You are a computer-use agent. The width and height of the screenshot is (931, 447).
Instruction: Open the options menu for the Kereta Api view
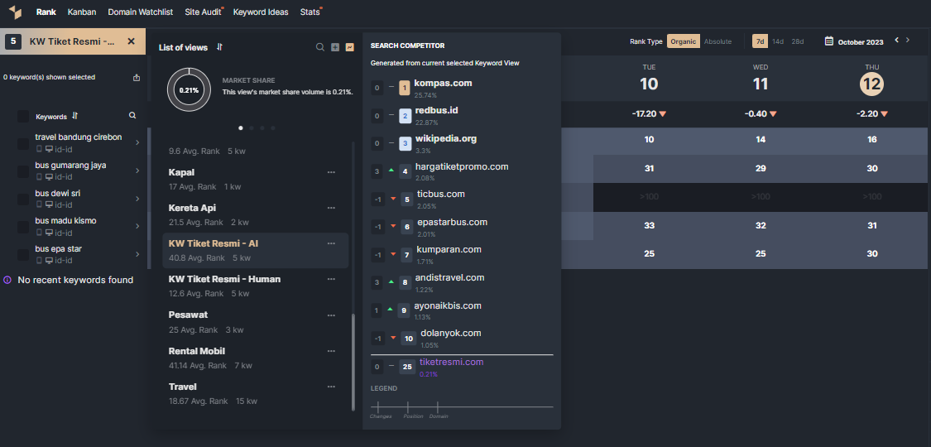331,208
